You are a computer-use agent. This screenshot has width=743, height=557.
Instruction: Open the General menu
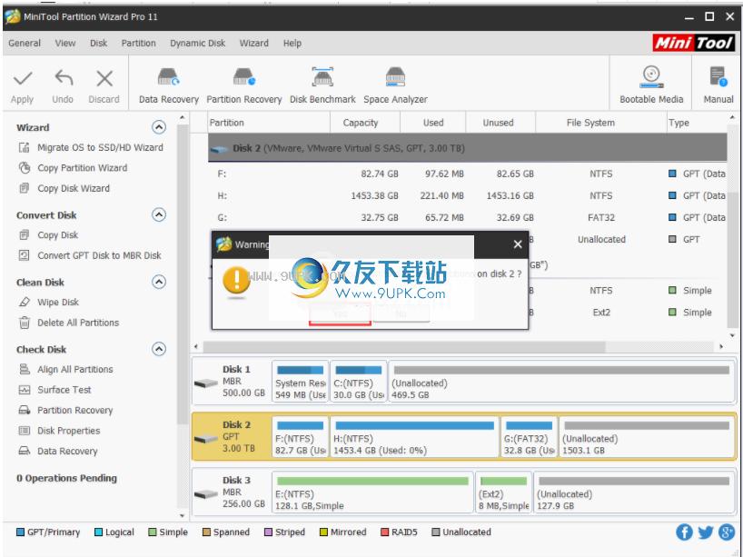(x=25, y=43)
